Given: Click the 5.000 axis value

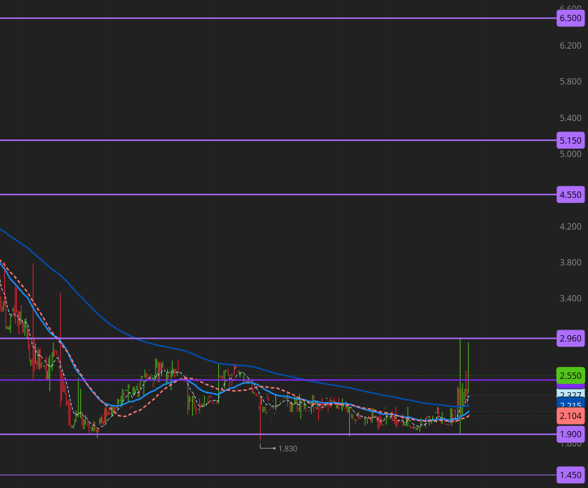Looking at the screenshot, I should pyautogui.click(x=570, y=154).
